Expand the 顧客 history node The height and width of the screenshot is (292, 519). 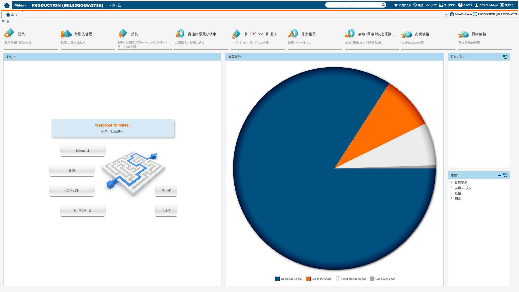pyautogui.click(x=451, y=198)
